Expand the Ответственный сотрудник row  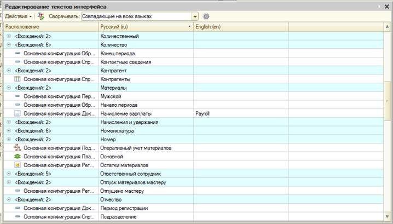click(x=9, y=174)
